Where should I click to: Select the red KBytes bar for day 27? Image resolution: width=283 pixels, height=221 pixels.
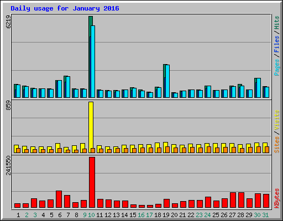point(233,200)
